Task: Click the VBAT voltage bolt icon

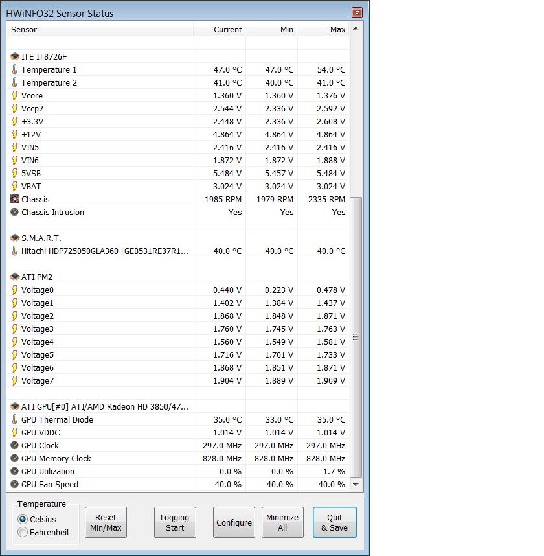Action: click(x=14, y=186)
